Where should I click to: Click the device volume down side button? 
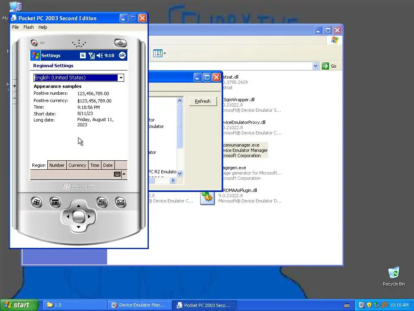click(x=15, y=98)
